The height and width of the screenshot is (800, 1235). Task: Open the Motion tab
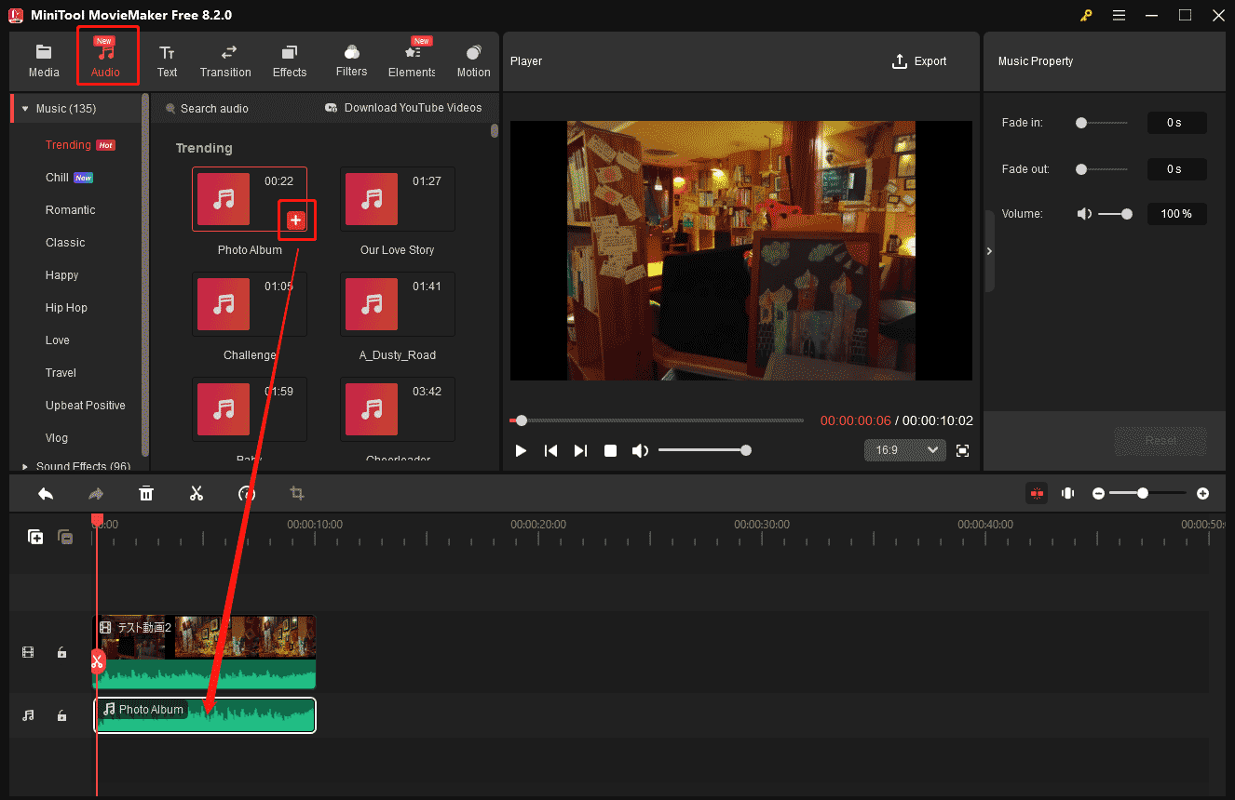473,61
